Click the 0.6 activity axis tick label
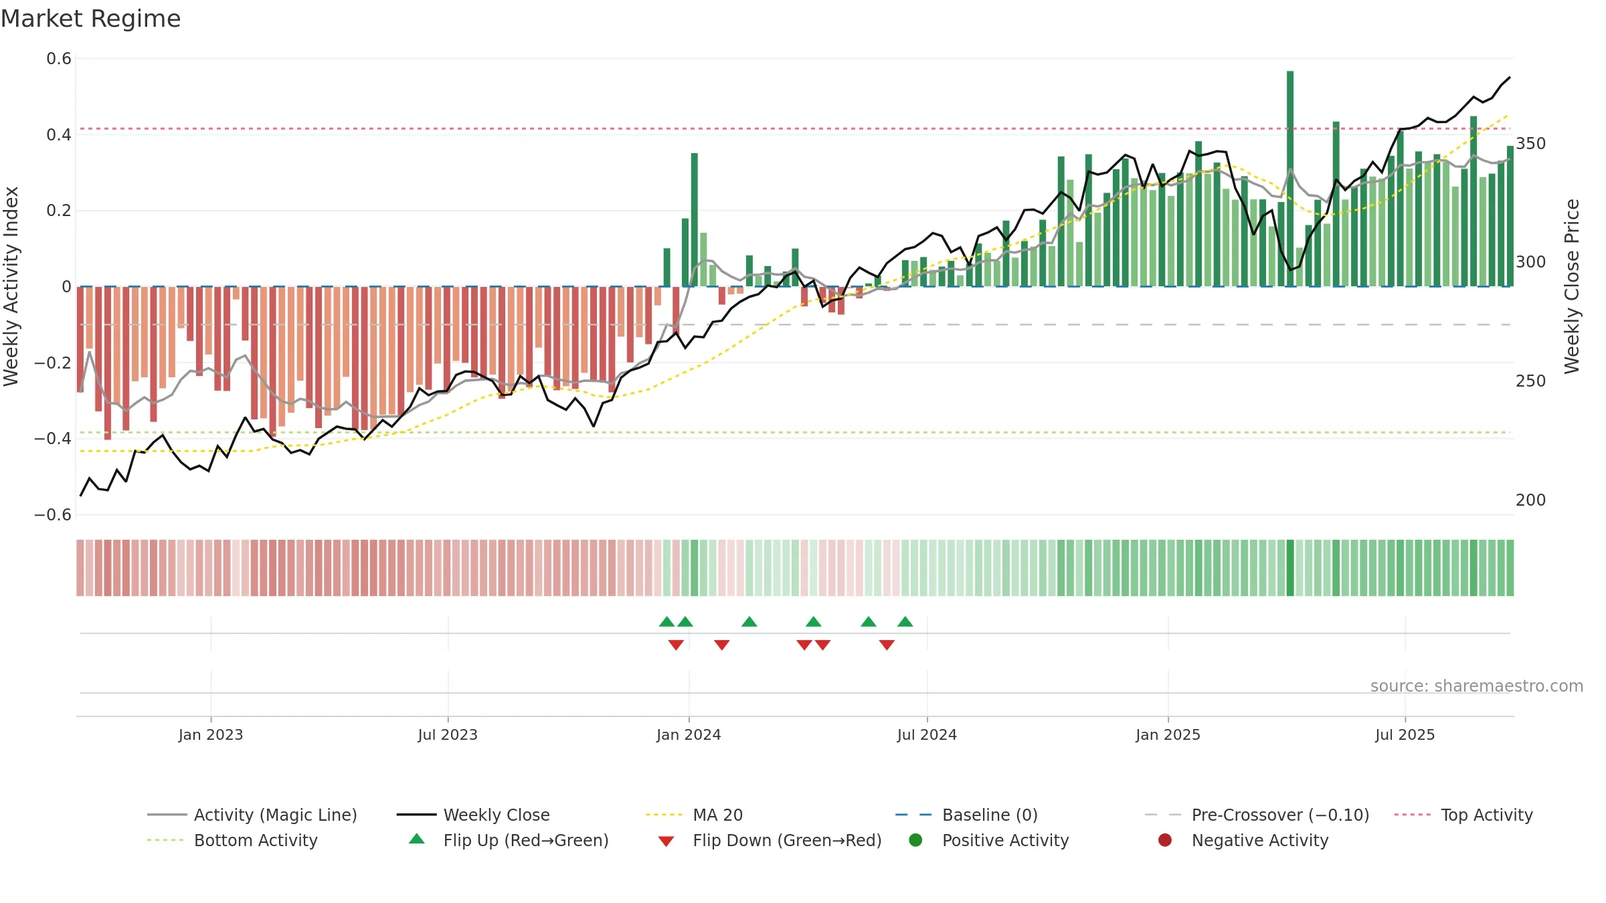 tap(59, 59)
